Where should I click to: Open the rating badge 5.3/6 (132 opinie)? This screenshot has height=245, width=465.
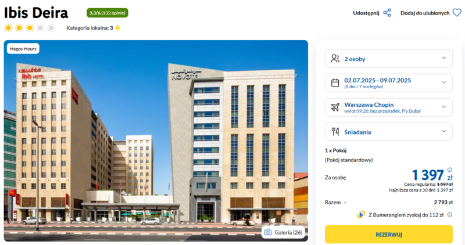pyautogui.click(x=108, y=13)
